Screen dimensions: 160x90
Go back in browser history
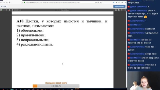point(1,2)
